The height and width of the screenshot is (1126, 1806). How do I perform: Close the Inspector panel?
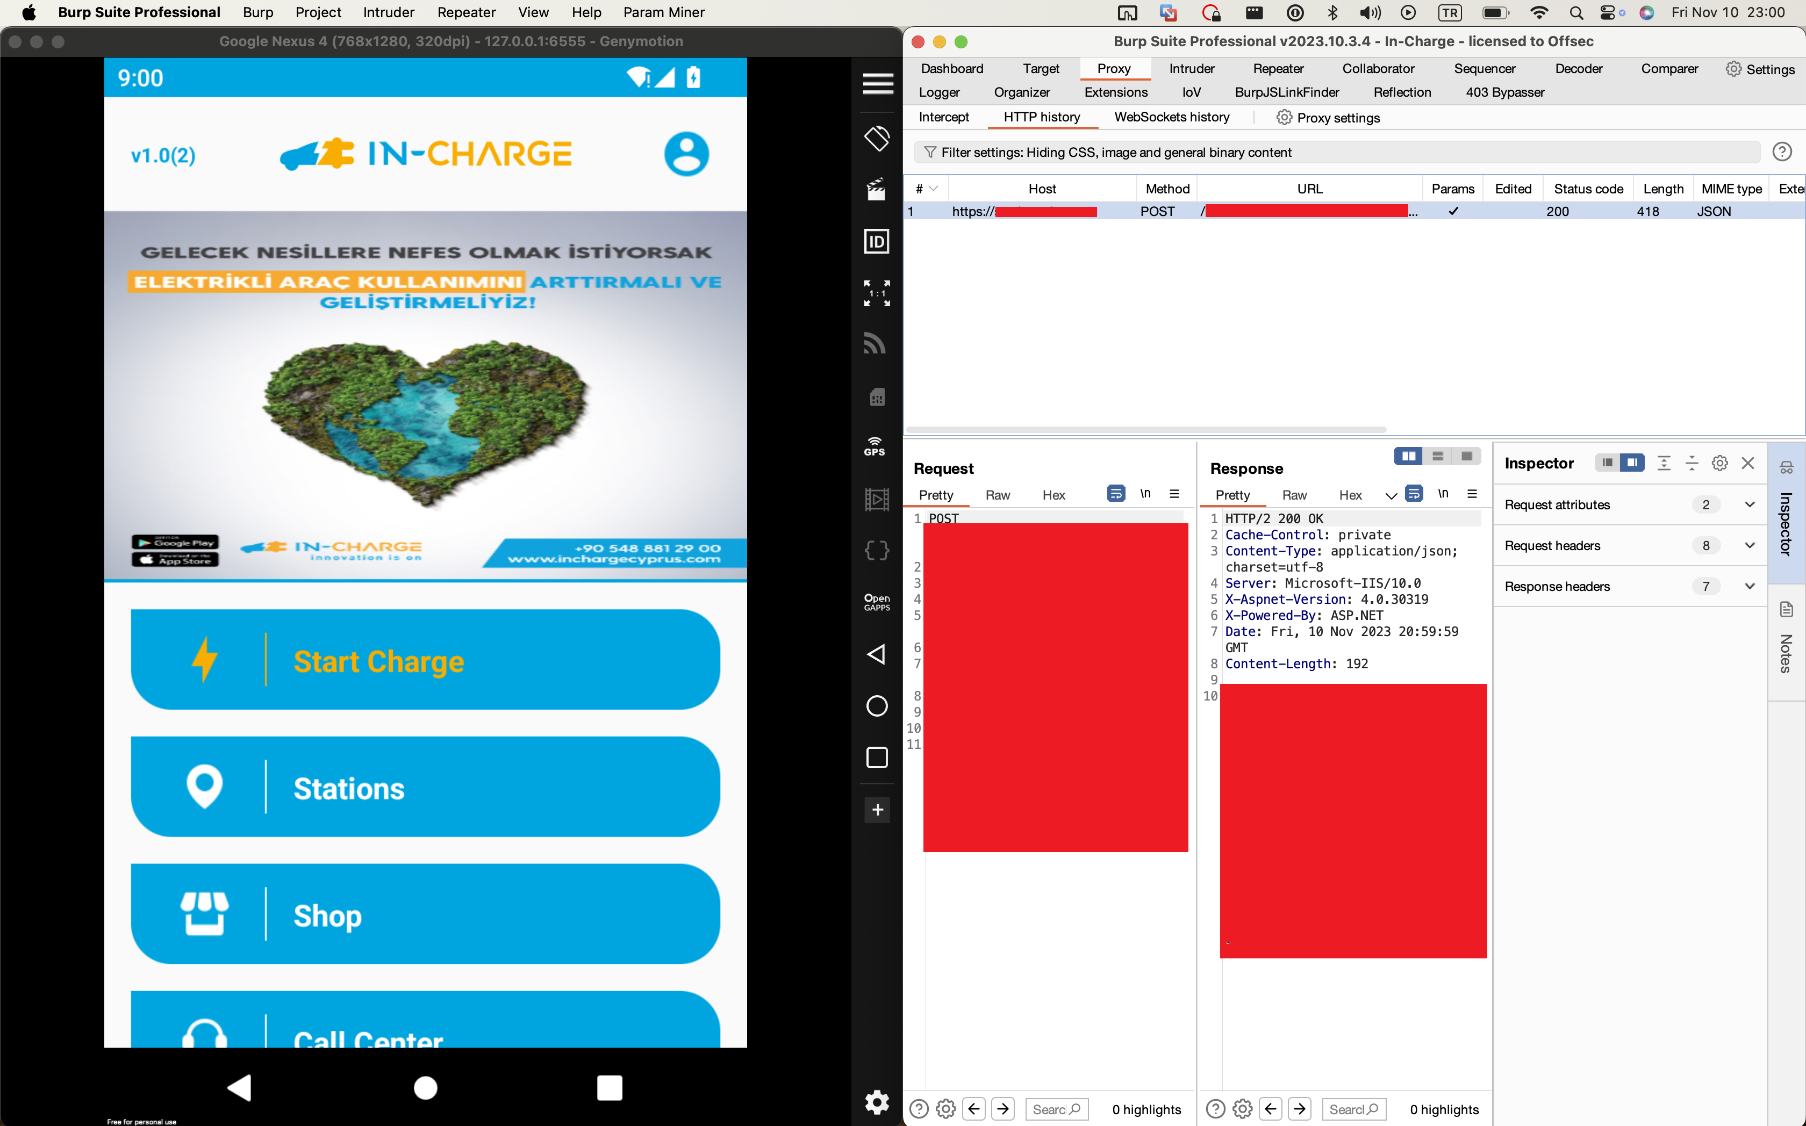1748,463
